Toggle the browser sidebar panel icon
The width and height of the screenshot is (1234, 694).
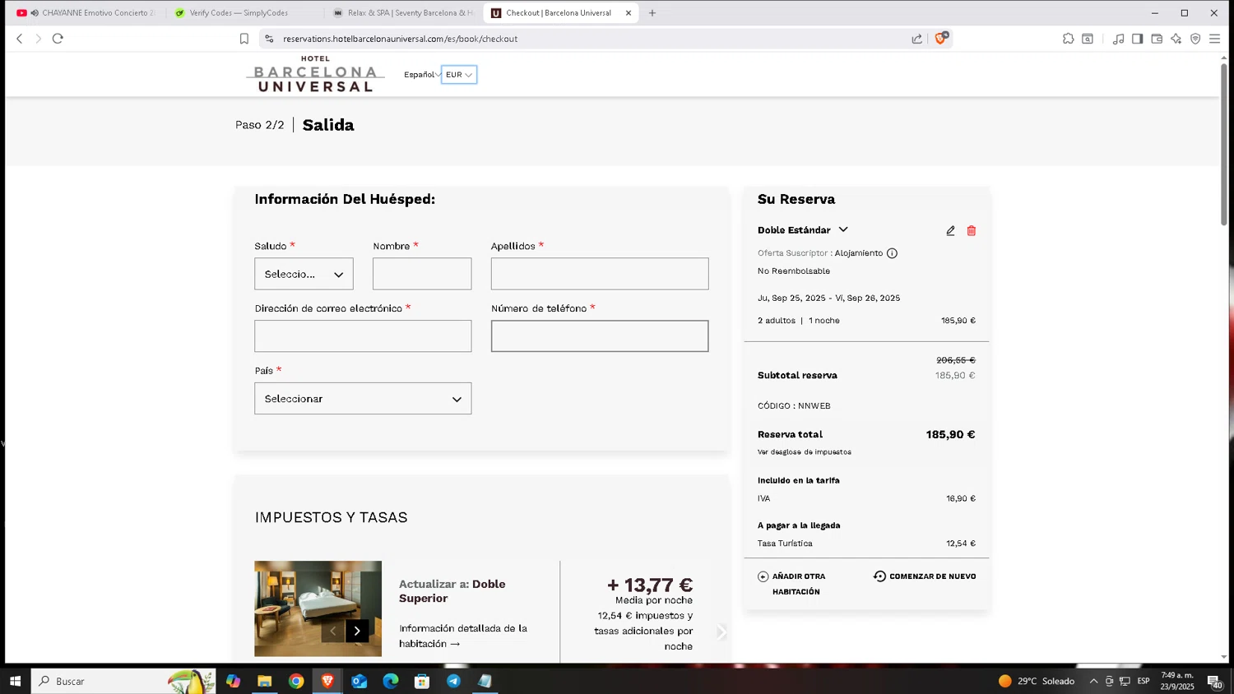point(1137,39)
